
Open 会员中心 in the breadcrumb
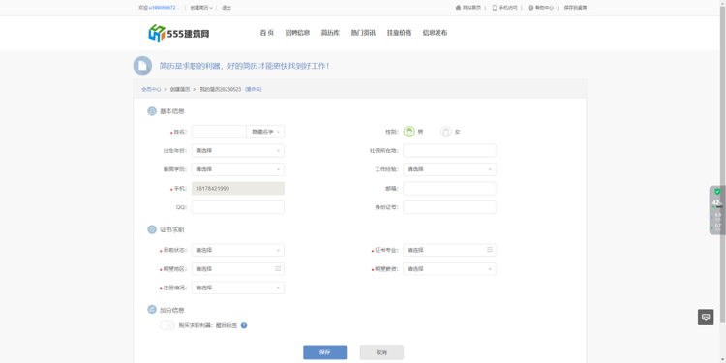[151, 89]
